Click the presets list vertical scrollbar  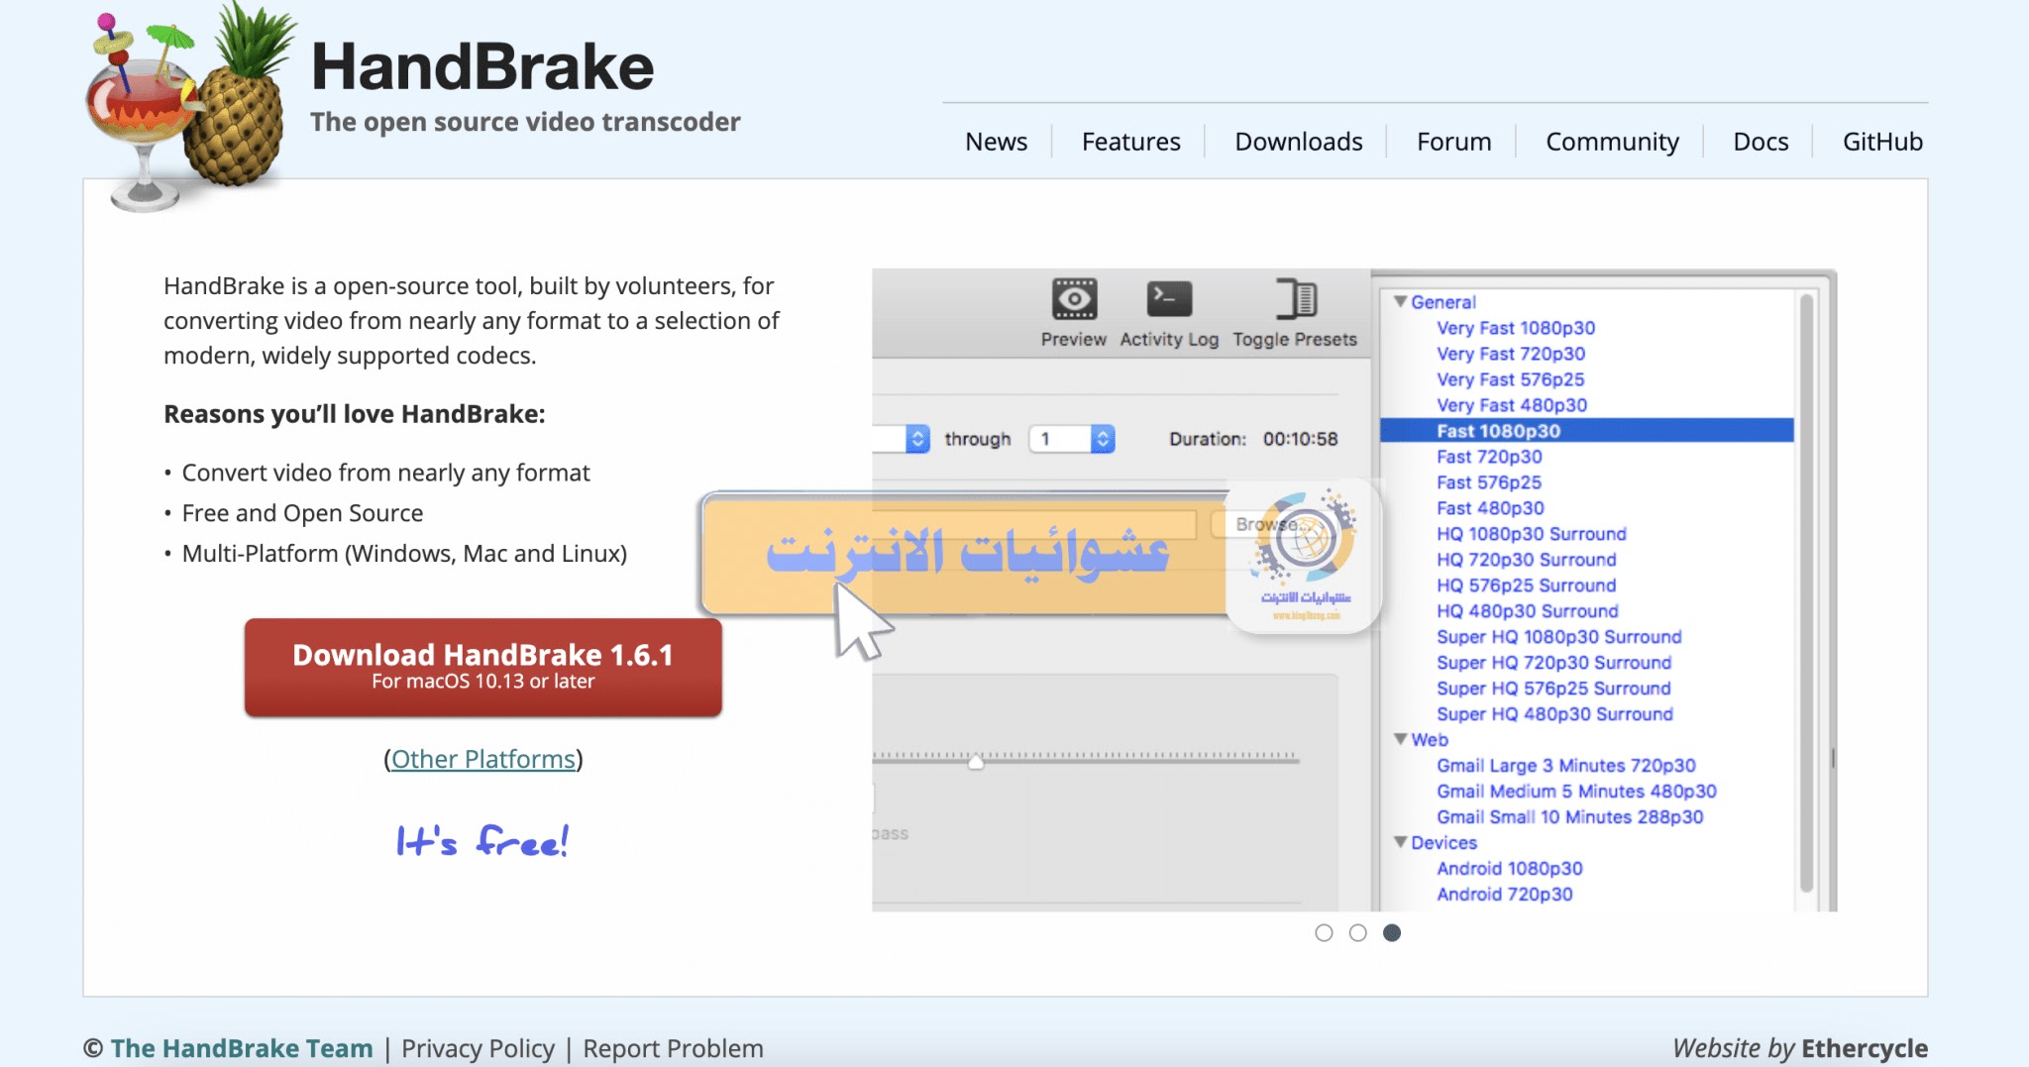pos(1806,594)
